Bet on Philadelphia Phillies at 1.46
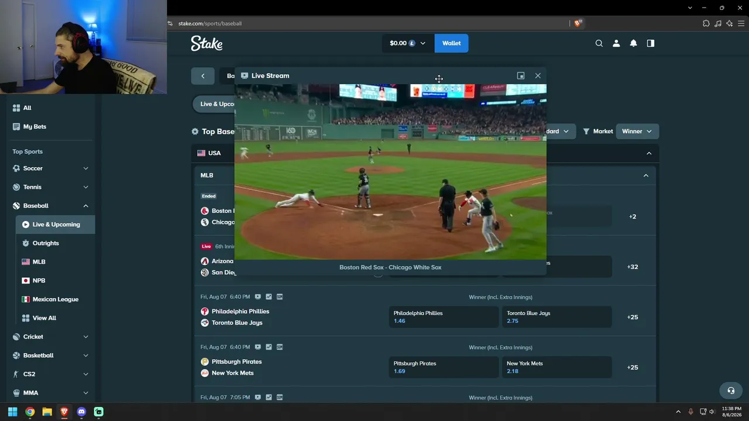This screenshot has height=421, width=749. coord(444,317)
